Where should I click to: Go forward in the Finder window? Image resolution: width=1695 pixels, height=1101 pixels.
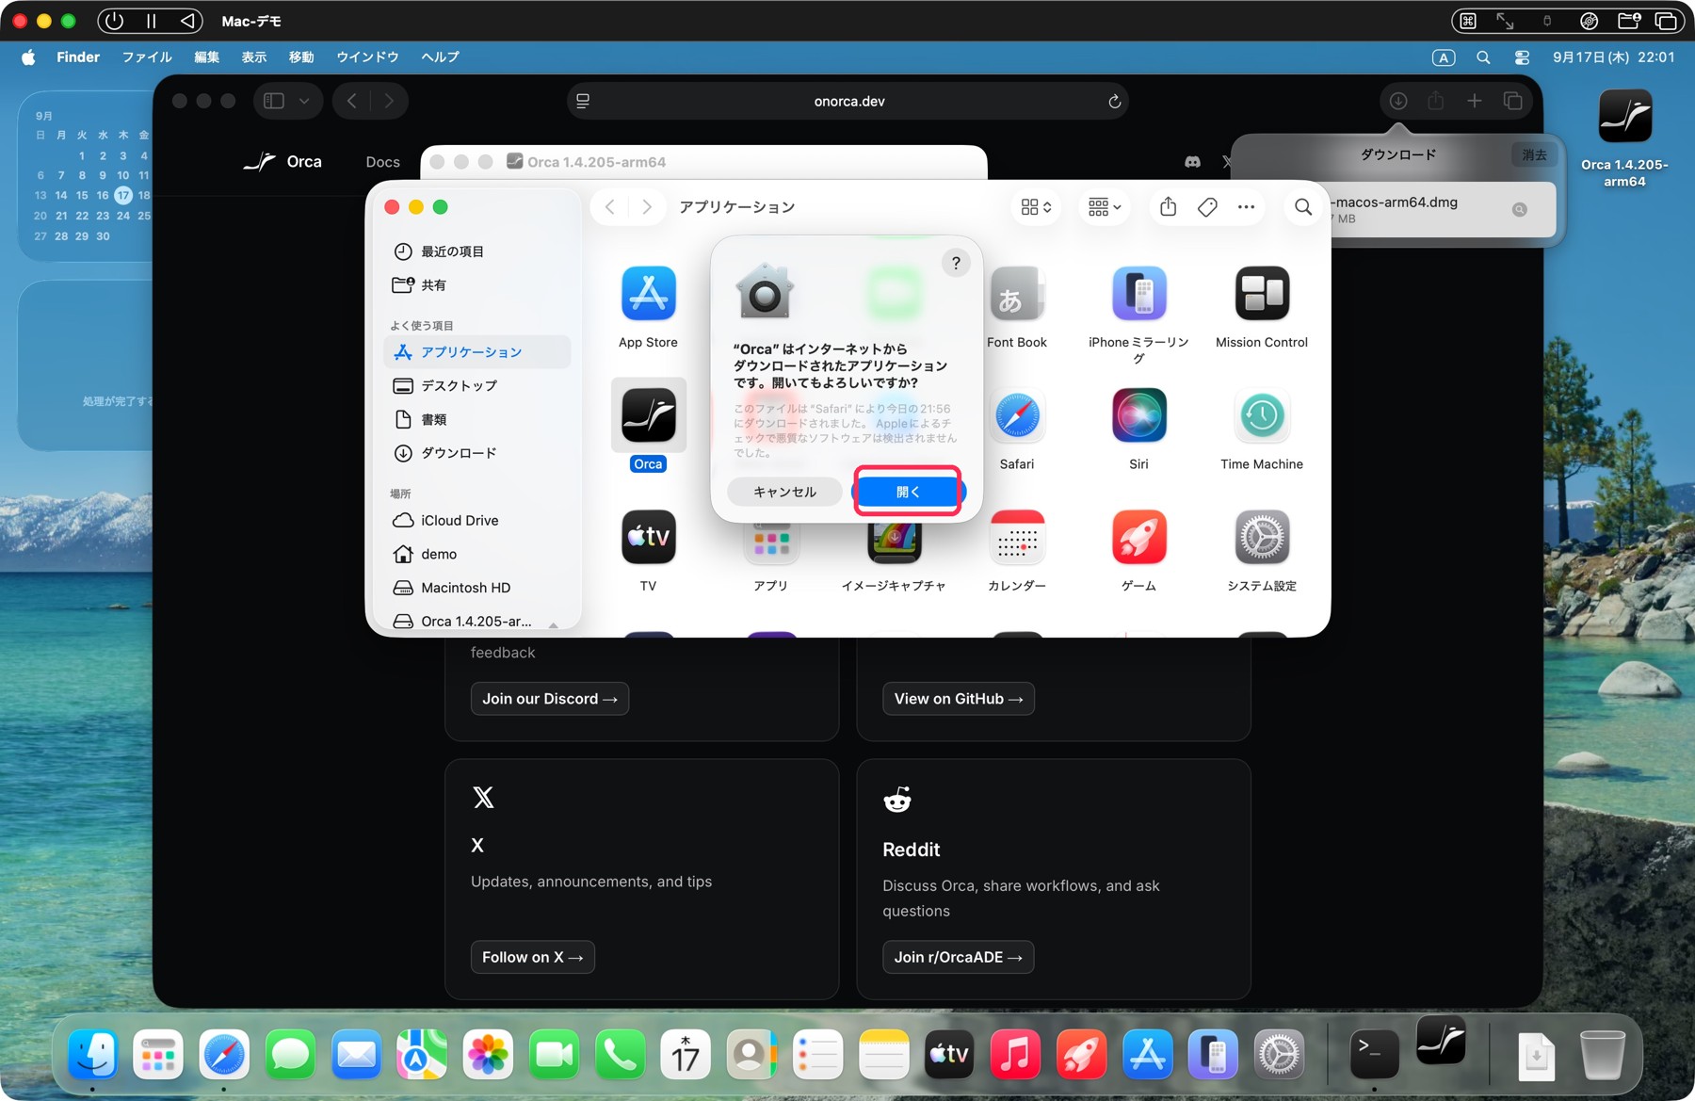646,206
